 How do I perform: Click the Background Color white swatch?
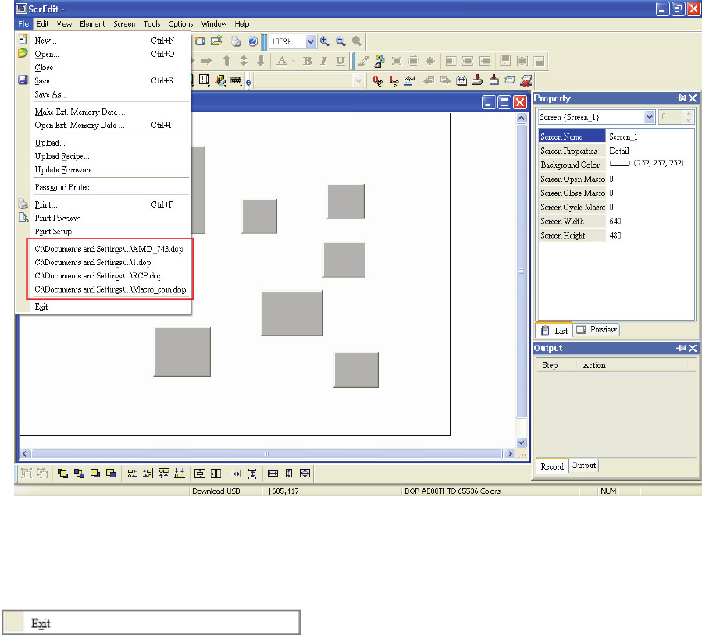[x=619, y=164]
